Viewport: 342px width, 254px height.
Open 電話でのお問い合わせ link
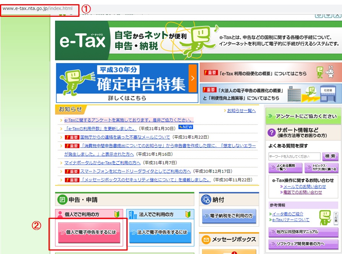pyautogui.click(x=303, y=192)
